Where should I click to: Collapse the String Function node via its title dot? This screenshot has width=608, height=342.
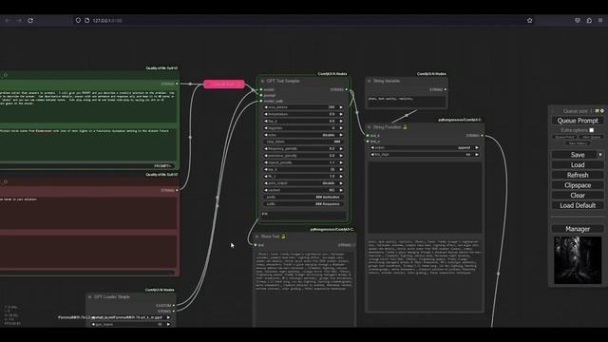click(x=370, y=127)
